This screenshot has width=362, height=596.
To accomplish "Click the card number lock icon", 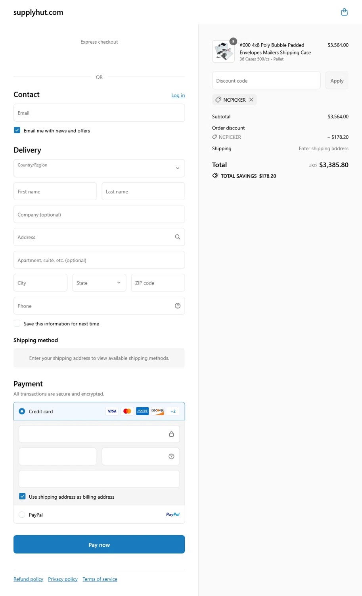I will 171,434.
